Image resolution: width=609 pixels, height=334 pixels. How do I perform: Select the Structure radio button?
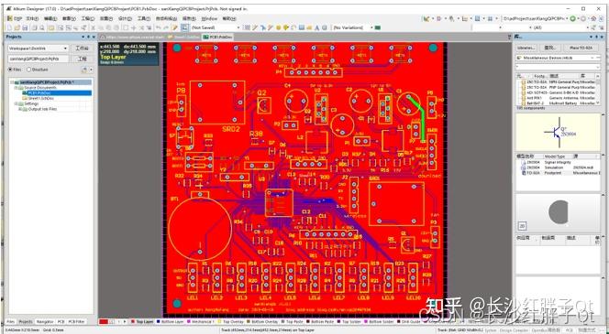point(28,70)
